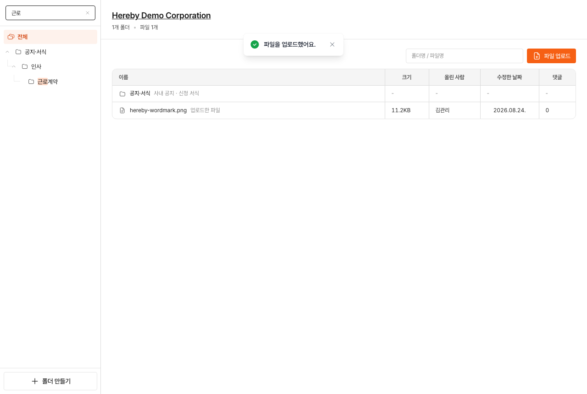
Task: Click the 파일을 업로드했어요. toast message
Action: pos(290,44)
